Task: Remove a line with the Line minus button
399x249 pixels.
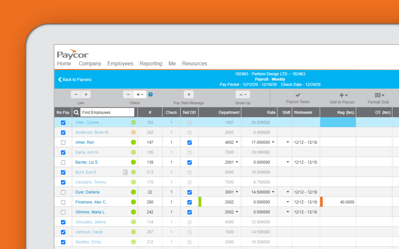Action: pyautogui.click(x=76, y=95)
